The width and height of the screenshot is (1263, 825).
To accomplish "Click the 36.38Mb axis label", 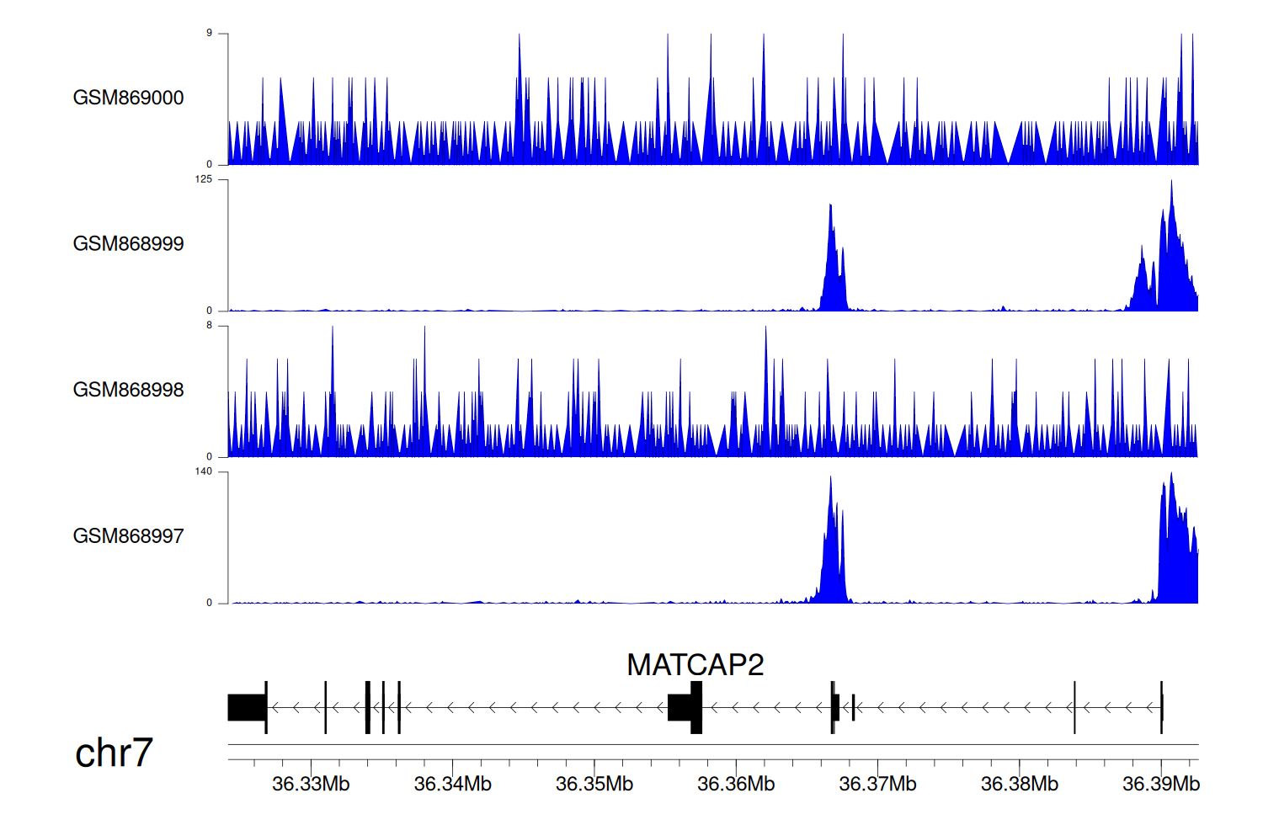I will point(1019,784).
